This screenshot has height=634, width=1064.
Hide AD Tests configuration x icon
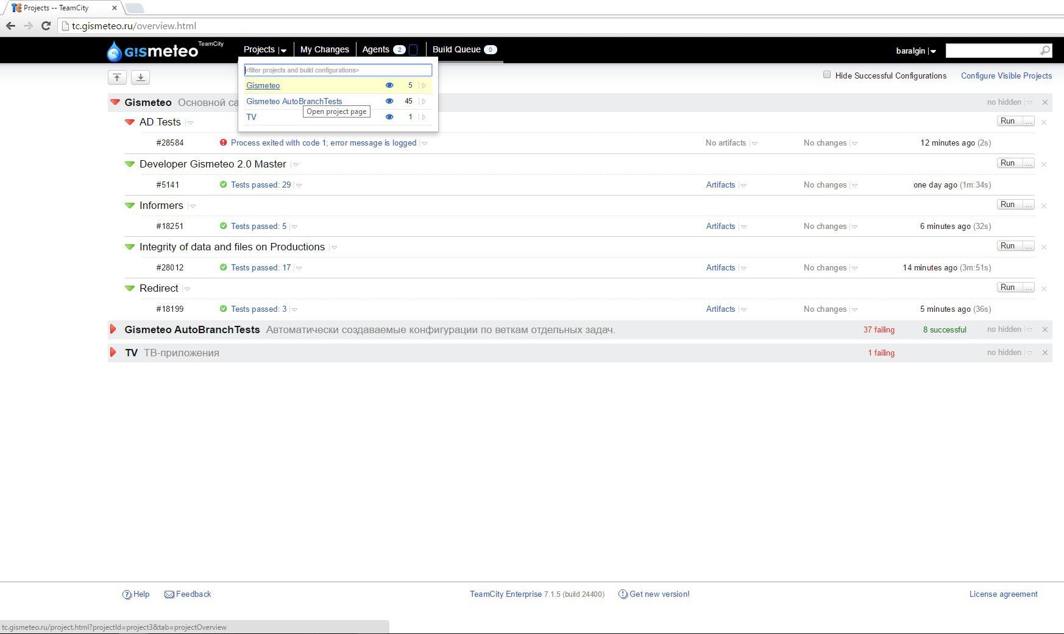pyautogui.click(x=1044, y=122)
